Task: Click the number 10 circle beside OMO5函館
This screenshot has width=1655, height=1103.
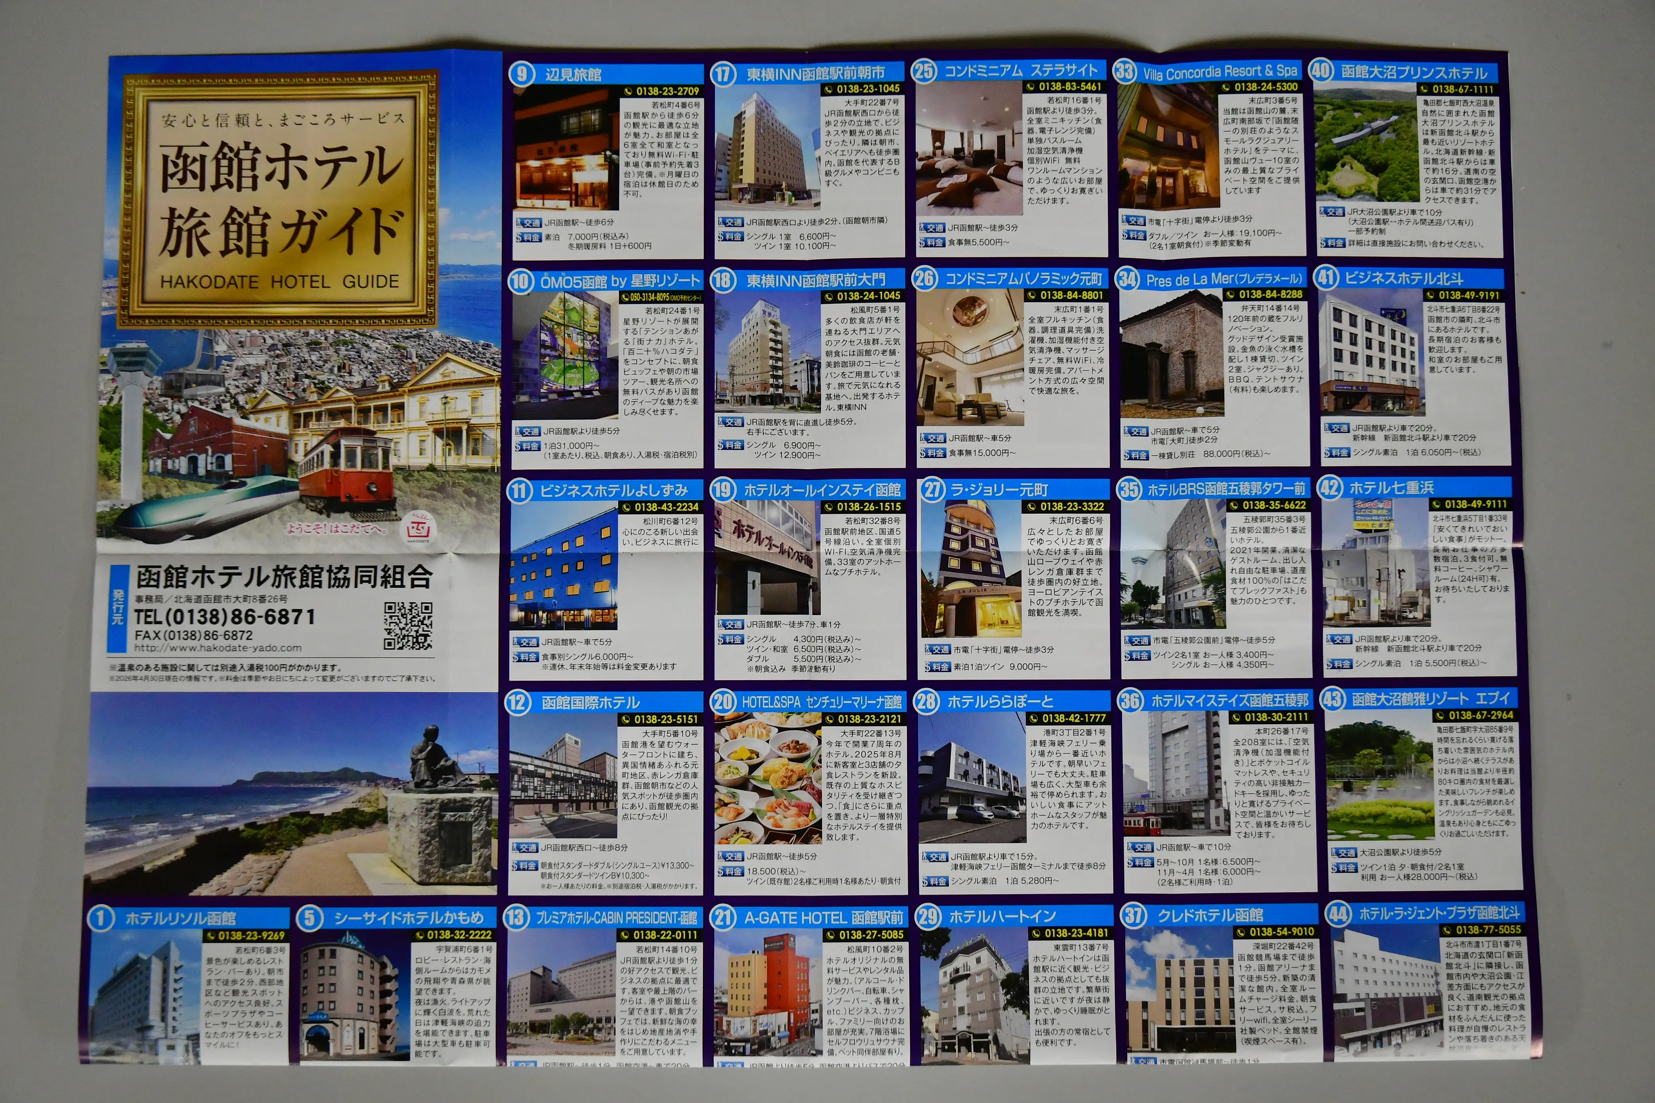Action: coord(520,281)
